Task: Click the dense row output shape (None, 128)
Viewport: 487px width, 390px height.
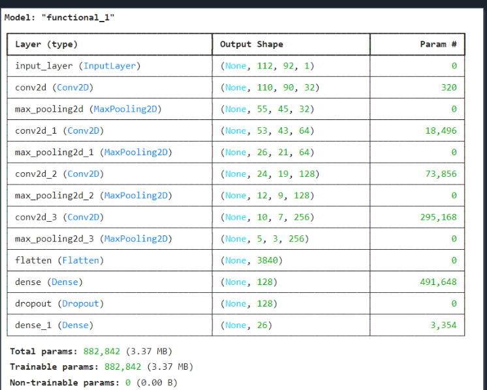Action: pyautogui.click(x=249, y=282)
